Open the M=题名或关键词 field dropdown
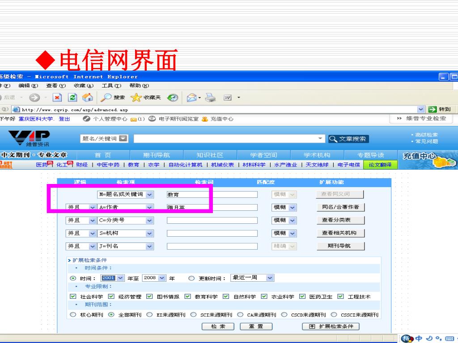458x343 pixels. click(149, 195)
